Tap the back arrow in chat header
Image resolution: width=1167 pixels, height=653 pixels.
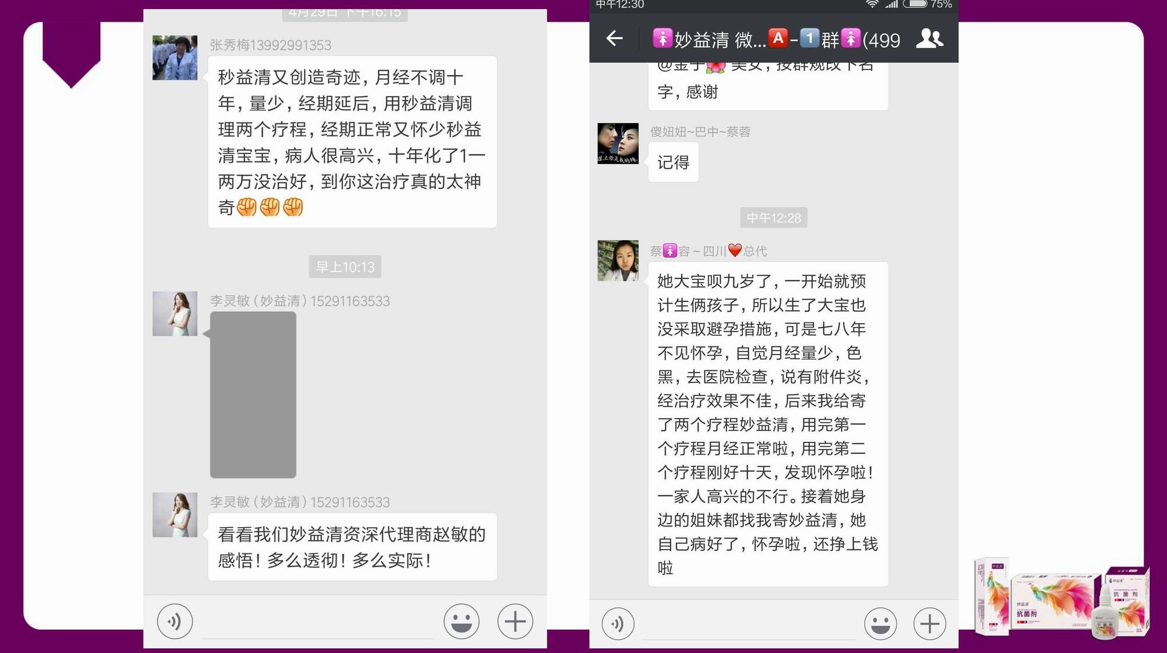(614, 38)
